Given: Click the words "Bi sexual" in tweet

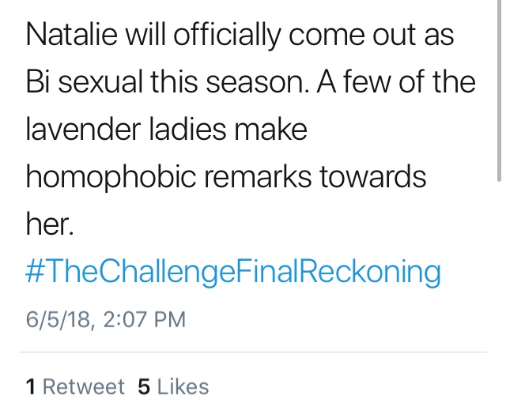Looking at the screenshot, I should (x=84, y=81).
